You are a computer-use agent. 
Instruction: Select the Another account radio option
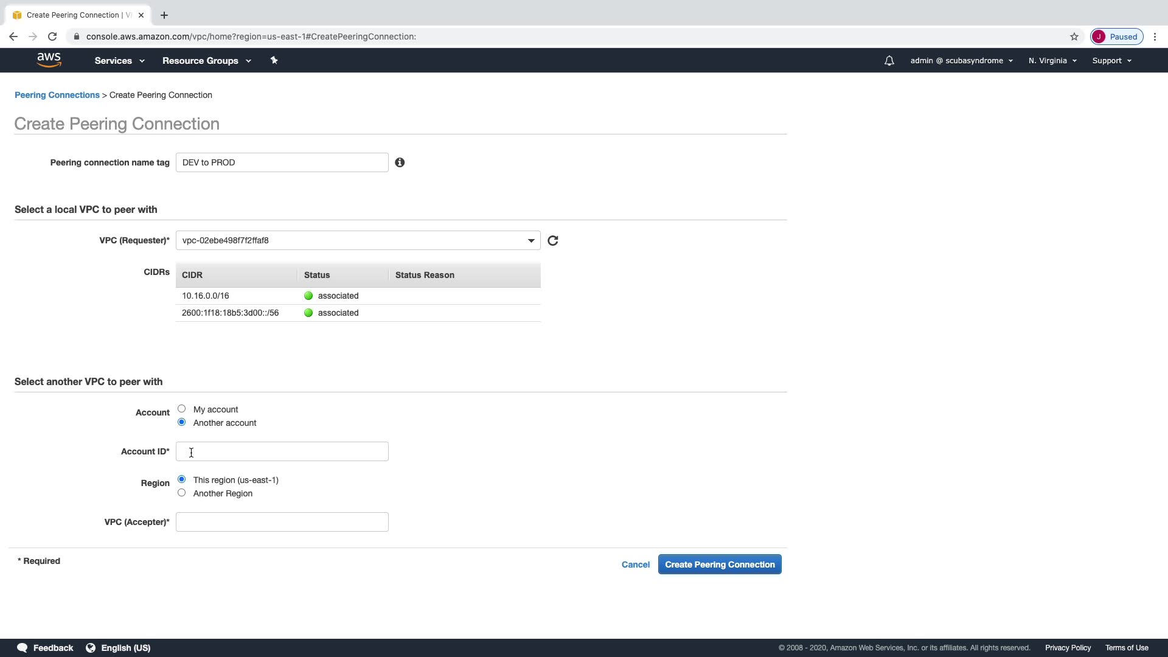coord(181,422)
